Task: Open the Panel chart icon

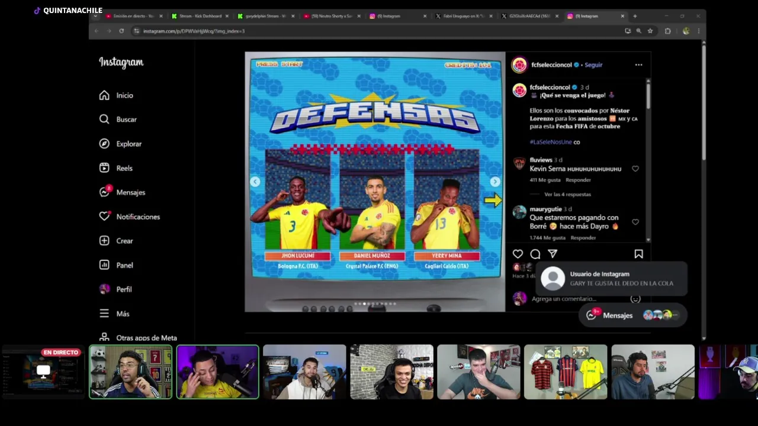Action: [x=104, y=265]
